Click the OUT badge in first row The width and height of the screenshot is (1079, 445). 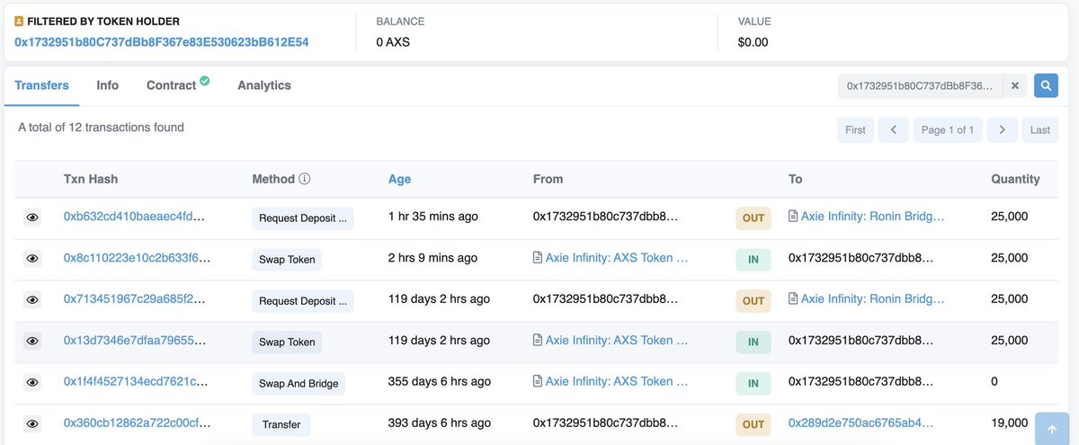coord(754,218)
